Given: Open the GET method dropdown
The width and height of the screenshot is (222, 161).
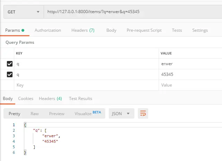Looking at the screenshot, I should pos(24,12).
